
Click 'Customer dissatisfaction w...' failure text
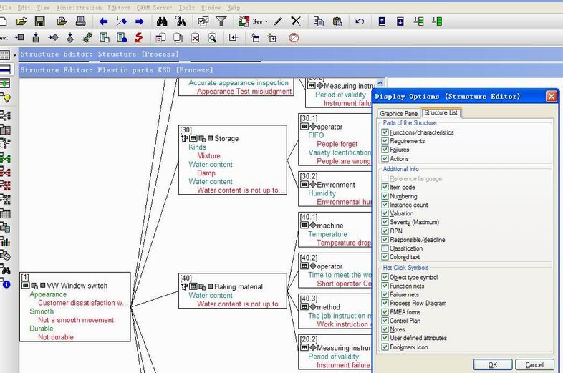point(82,303)
